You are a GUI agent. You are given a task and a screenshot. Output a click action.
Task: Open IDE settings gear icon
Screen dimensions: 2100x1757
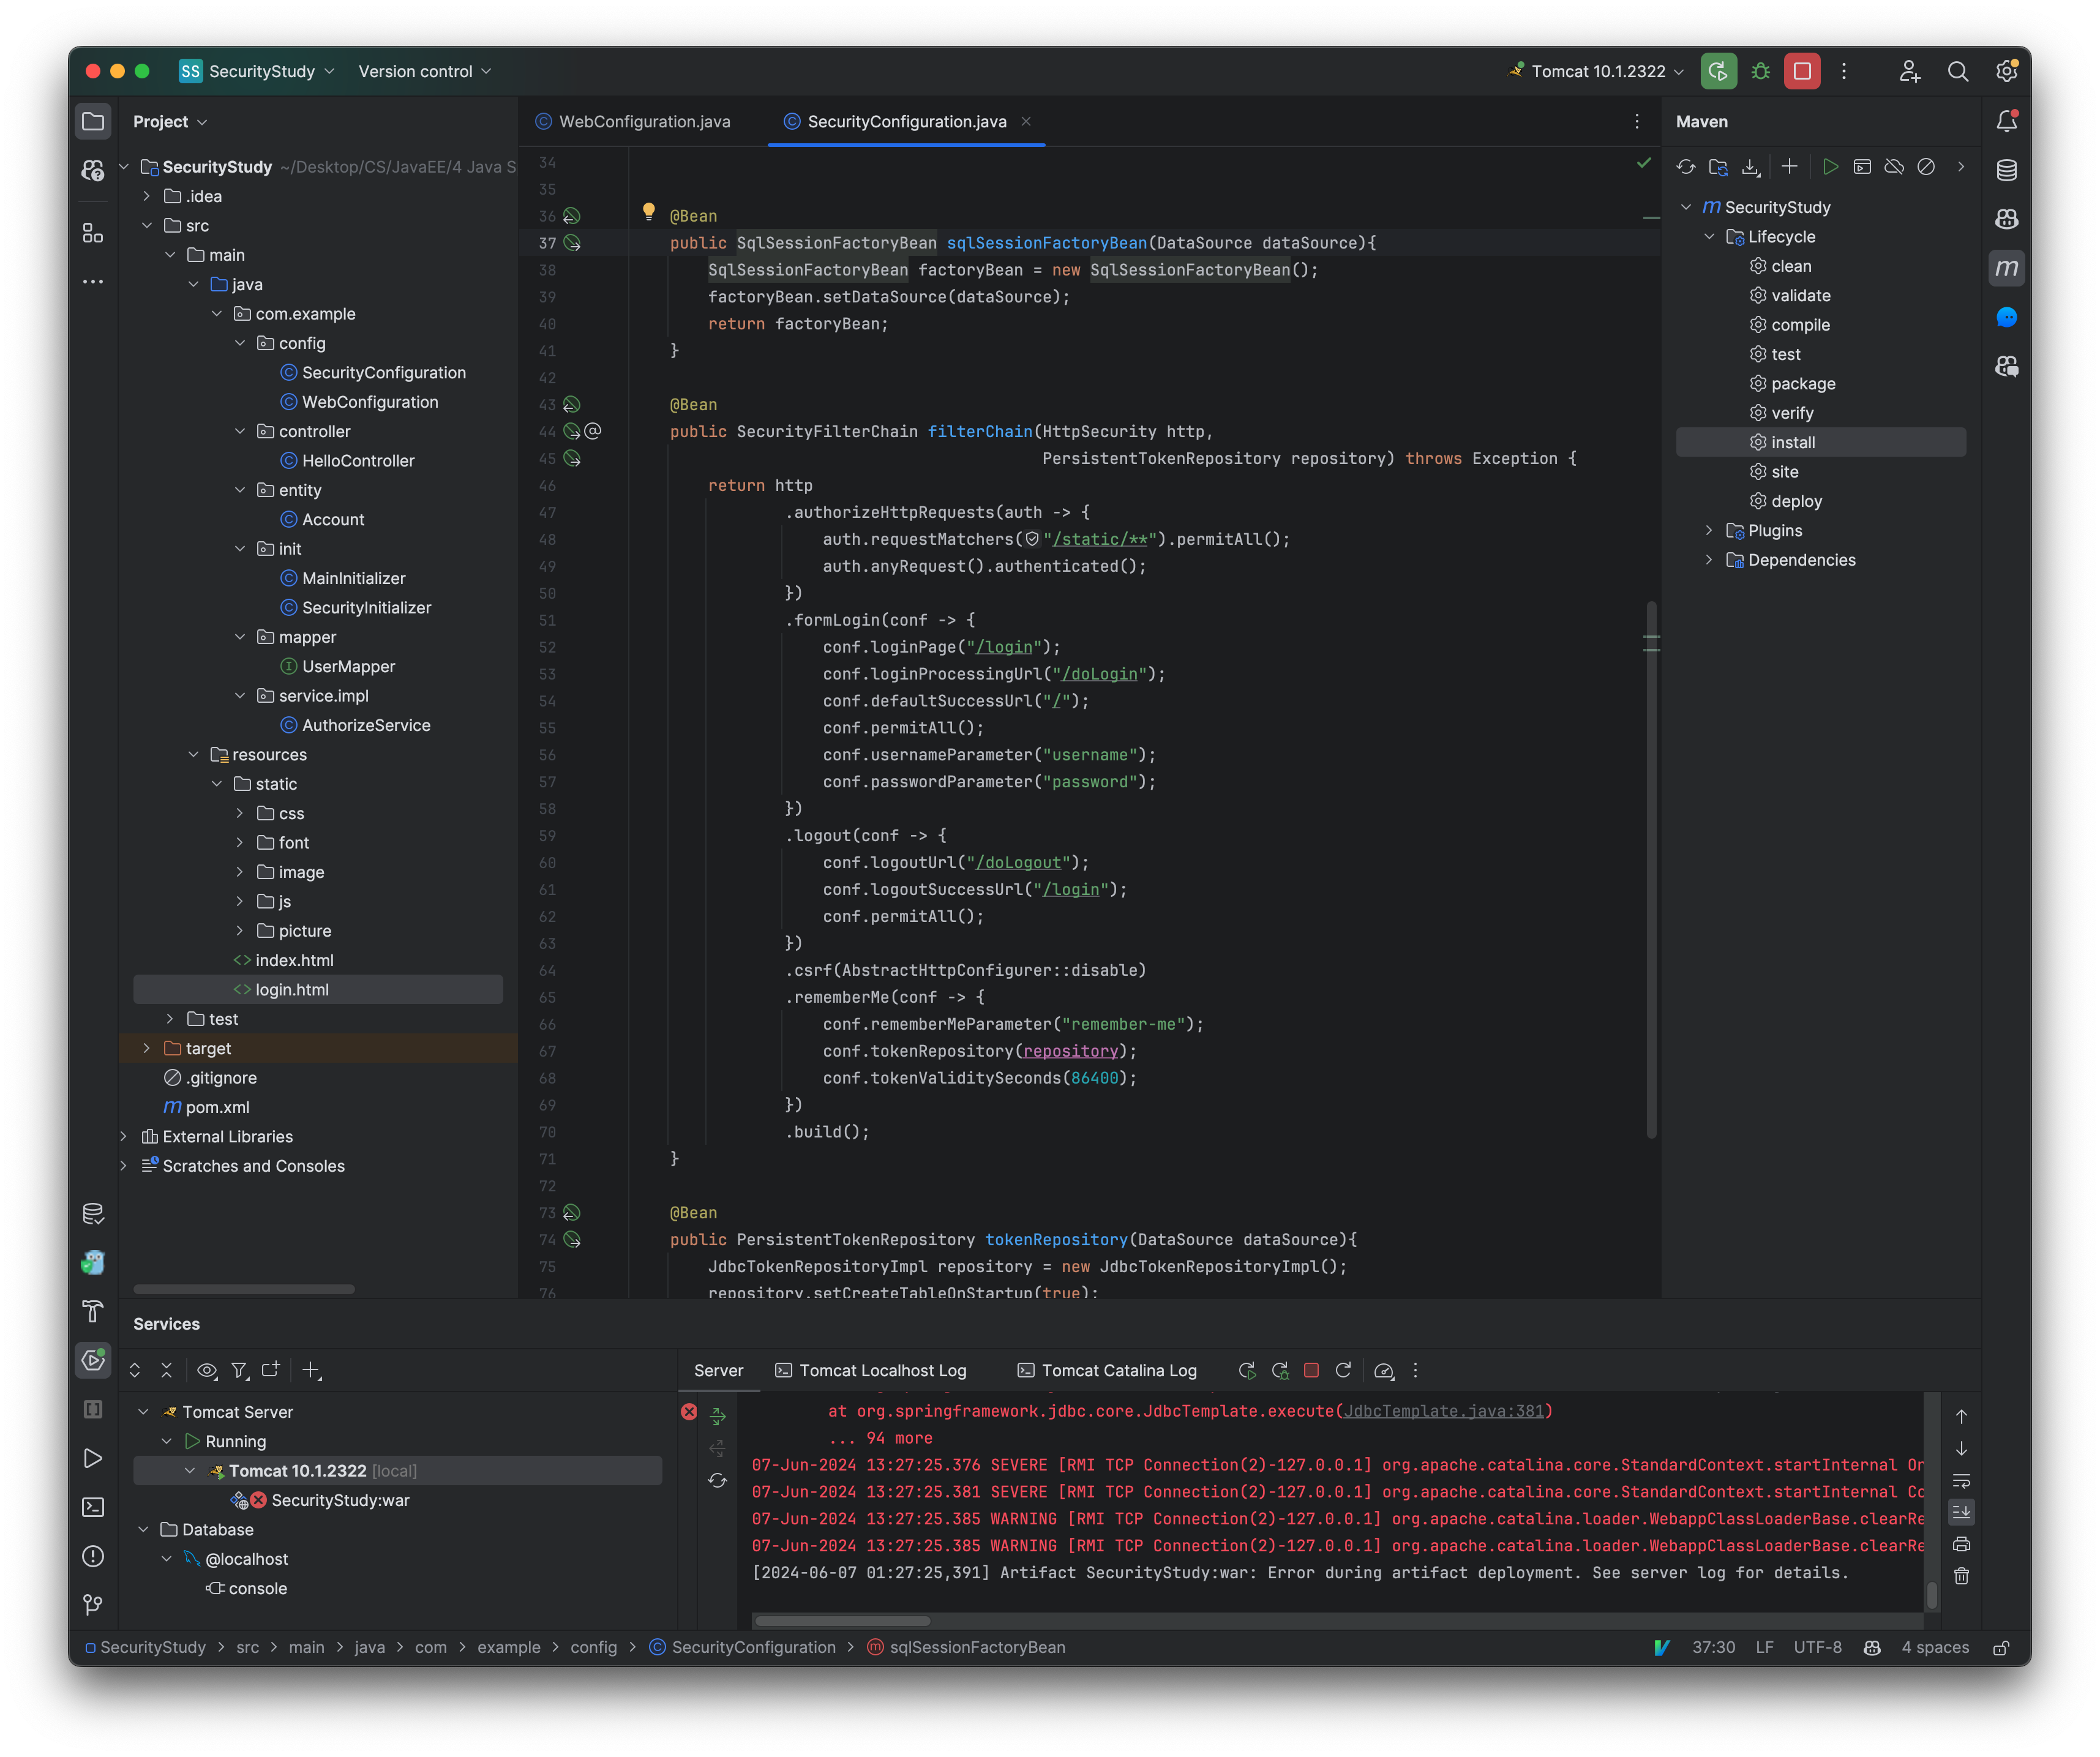click(x=2006, y=71)
